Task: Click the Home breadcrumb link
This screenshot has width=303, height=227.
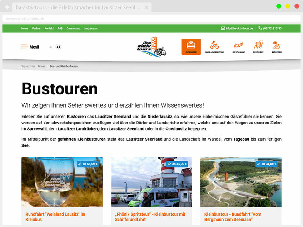Action: [x=41, y=66]
